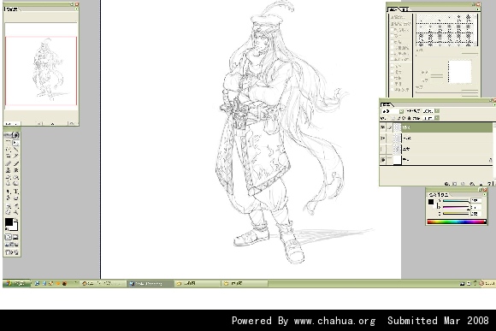Open the foreground color swatch in toolbox
This screenshot has width=496, height=331.
click(x=9, y=222)
